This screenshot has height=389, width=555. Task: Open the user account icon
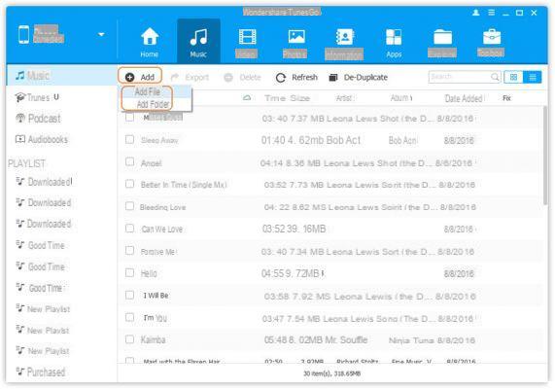[476, 13]
